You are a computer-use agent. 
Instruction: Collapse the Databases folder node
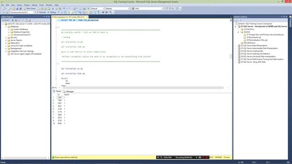[6, 26]
